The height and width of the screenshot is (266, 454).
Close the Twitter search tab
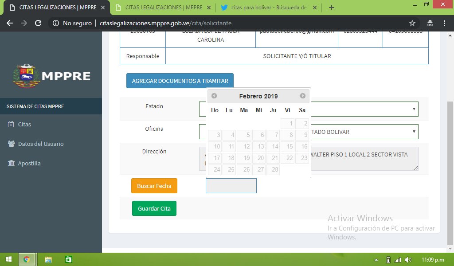(315, 8)
